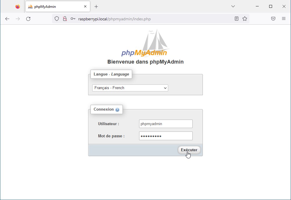Close the Firefox window
Screen dimensions: 291x200
[x=284, y=6]
